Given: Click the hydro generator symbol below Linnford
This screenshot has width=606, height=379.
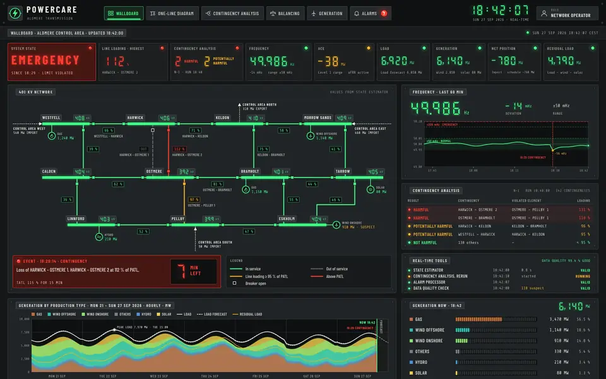Looking at the screenshot, I should tap(99, 237).
